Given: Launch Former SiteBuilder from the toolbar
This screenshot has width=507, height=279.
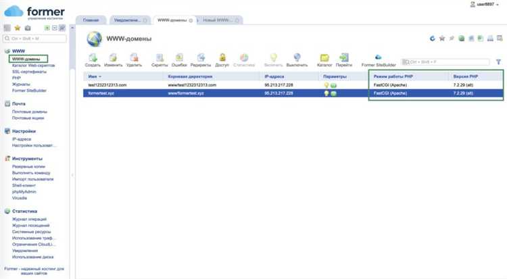Looking at the screenshot, I should 379,60.
